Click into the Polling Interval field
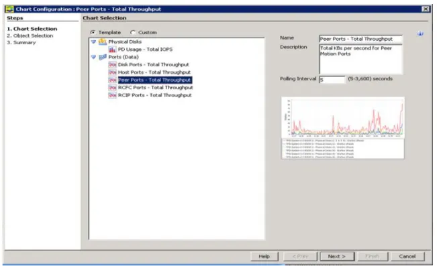Screen dimensions: 437x266 tap(332, 80)
